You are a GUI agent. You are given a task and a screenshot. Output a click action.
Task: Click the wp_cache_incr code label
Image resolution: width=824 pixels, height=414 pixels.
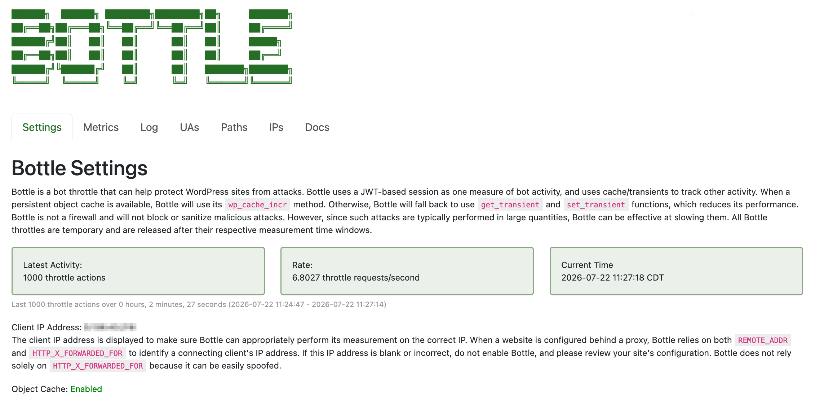pos(257,205)
